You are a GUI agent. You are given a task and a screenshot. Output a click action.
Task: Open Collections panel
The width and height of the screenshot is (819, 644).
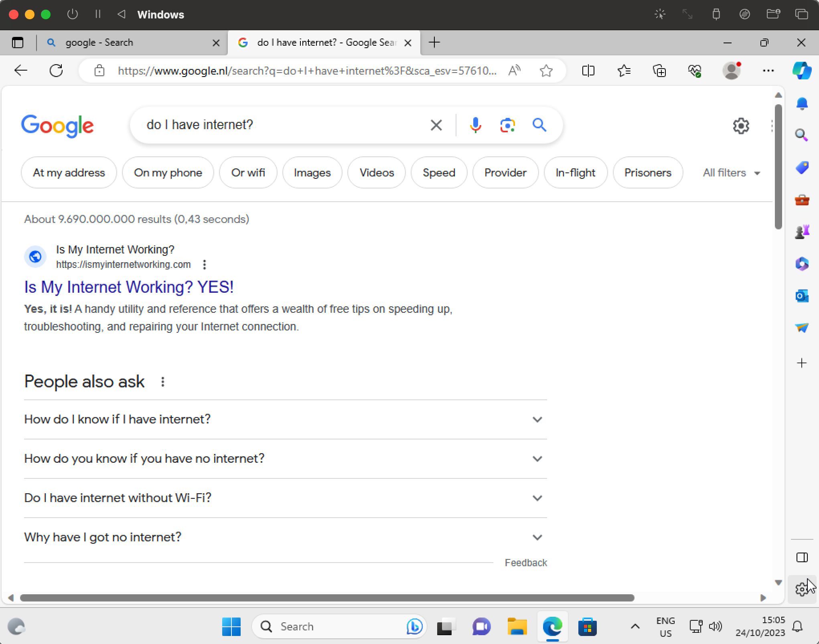tap(659, 71)
